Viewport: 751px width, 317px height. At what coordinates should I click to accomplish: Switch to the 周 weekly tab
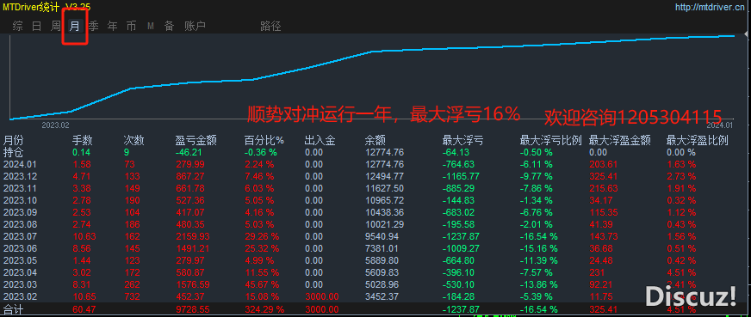pyautogui.click(x=56, y=27)
